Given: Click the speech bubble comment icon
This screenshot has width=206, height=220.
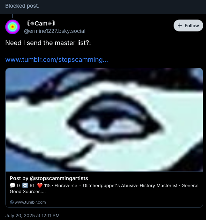Looking at the screenshot, I should coord(13,185).
